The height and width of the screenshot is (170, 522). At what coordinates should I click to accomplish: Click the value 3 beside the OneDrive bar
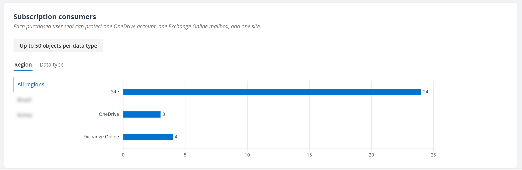(x=164, y=114)
